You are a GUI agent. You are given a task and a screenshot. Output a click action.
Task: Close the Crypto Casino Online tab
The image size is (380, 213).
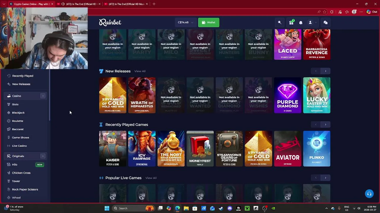pyautogui.click(x=52, y=4)
